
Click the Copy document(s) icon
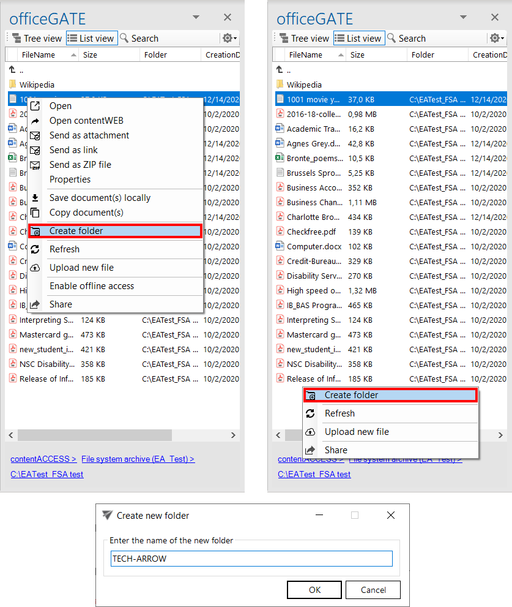(x=35, y=213)
